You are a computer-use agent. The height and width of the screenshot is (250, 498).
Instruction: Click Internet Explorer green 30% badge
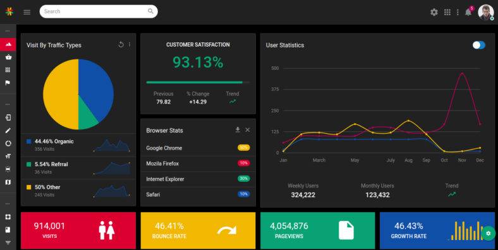[x=243, y=179]
